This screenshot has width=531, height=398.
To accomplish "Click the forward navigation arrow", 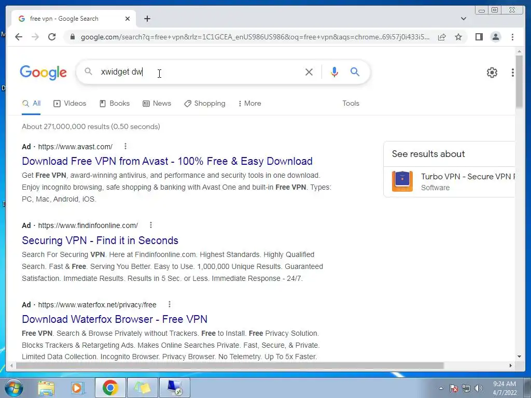I will [x=35, y=37].
